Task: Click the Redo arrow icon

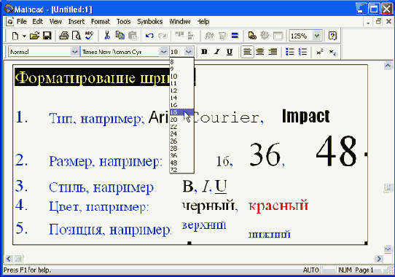Action: coord(163,36)
